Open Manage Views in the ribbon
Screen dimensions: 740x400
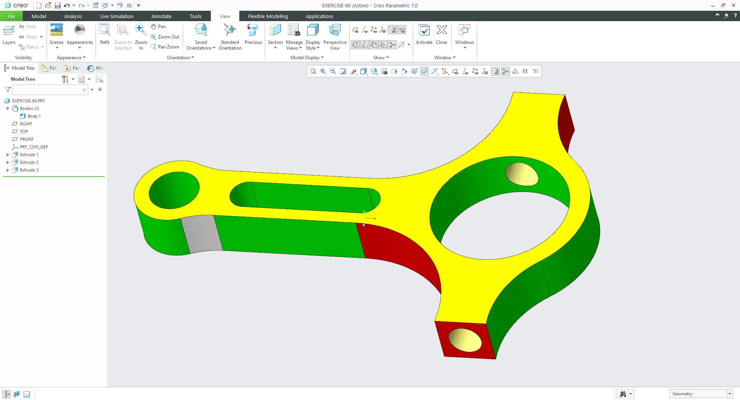[294, 37]
